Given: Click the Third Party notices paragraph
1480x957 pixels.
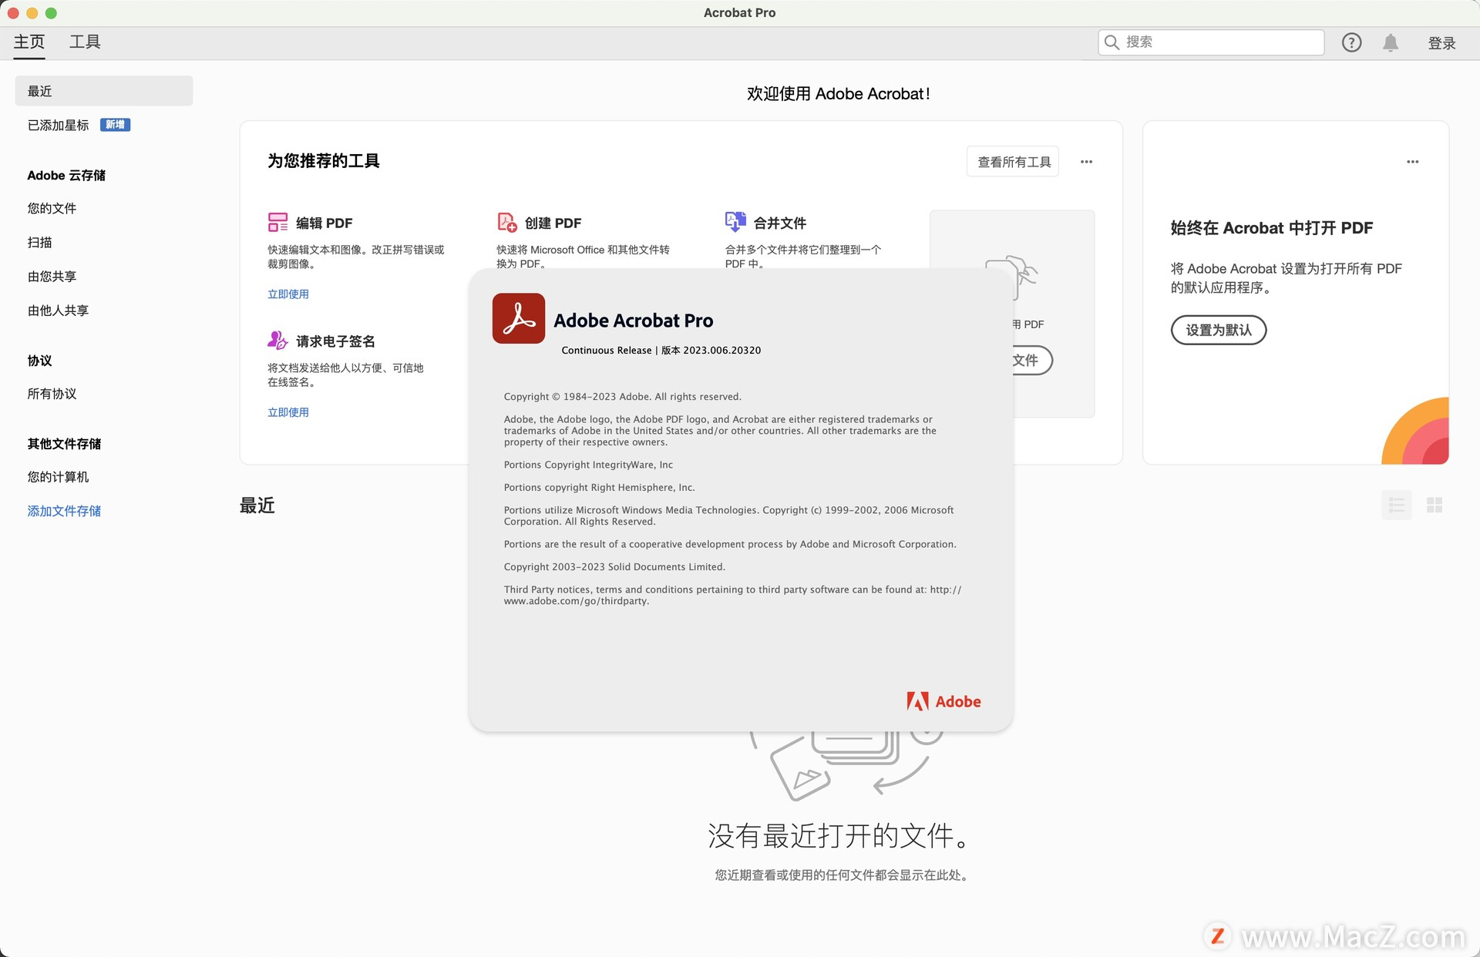Looking at the screenshot, I should (733, 595).
